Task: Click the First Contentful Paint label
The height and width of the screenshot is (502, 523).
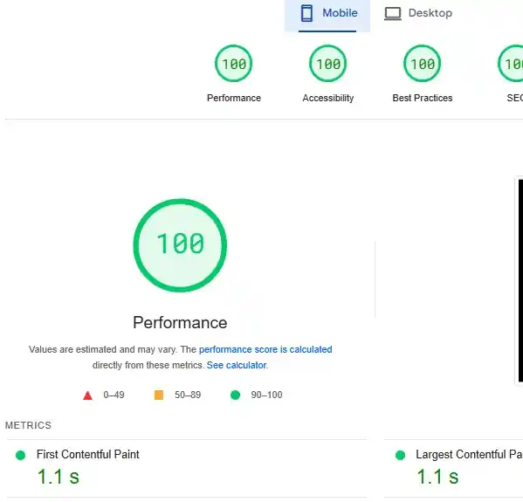Action: coord(87,454)
